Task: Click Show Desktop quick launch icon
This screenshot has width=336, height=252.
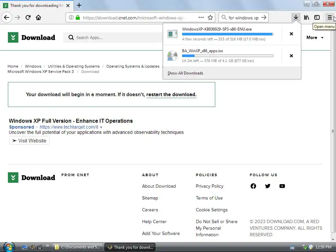Action: (x=24, y=247)
